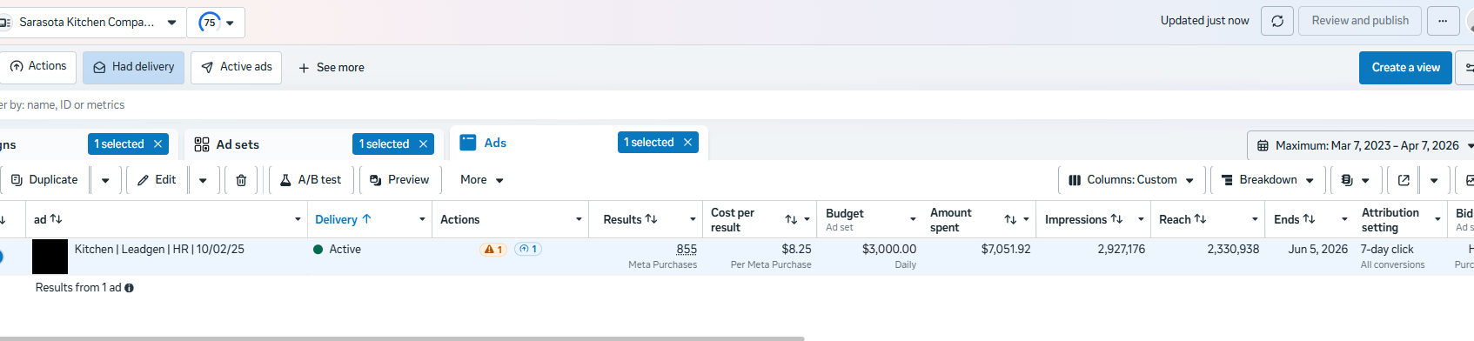1474x341 pixels.
Task: Click the warning triangle badge on ad row
Action: click(x=492, y=250)
